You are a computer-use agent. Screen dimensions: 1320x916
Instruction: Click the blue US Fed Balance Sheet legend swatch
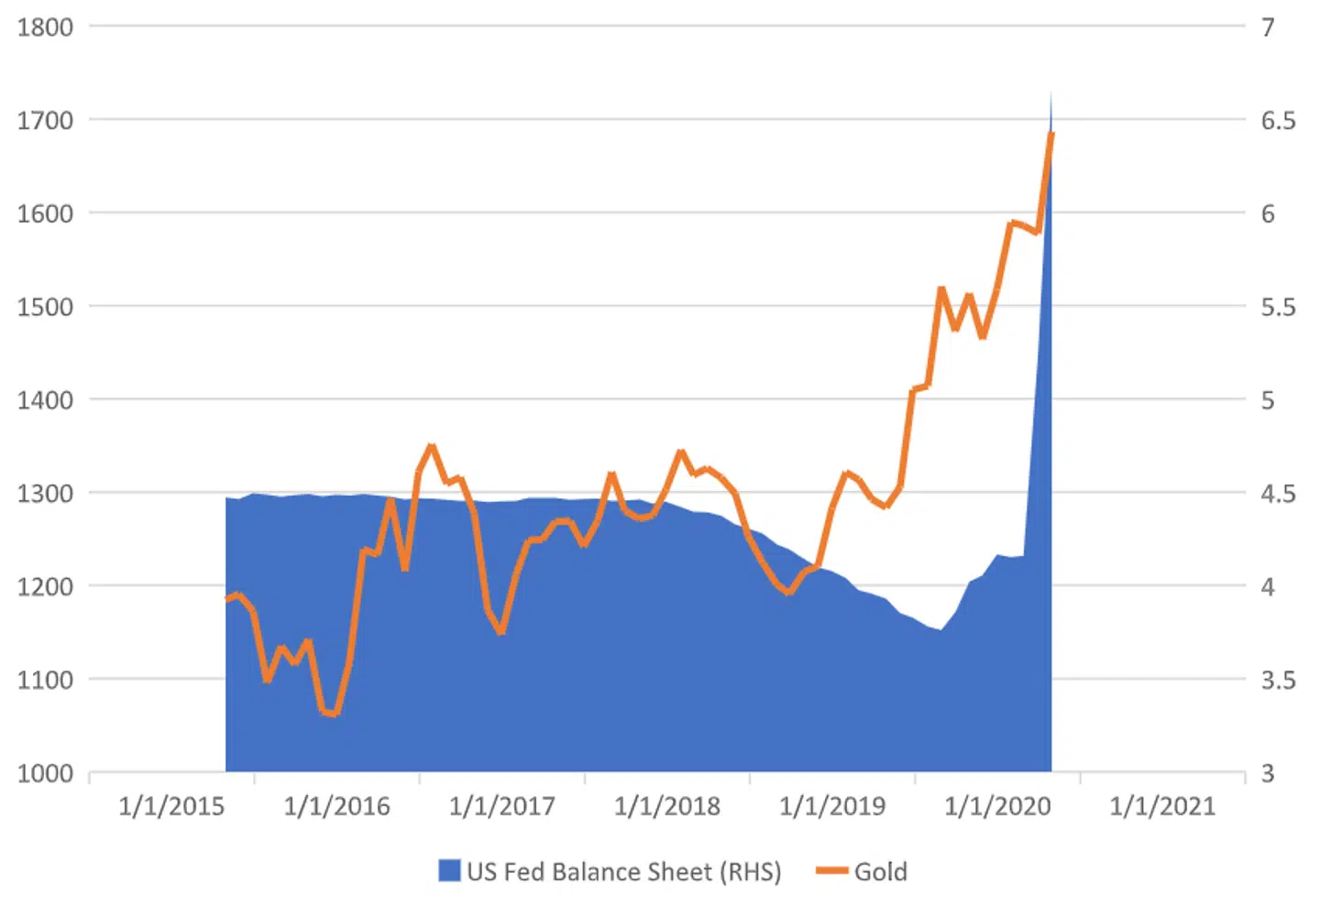[449, 871]
